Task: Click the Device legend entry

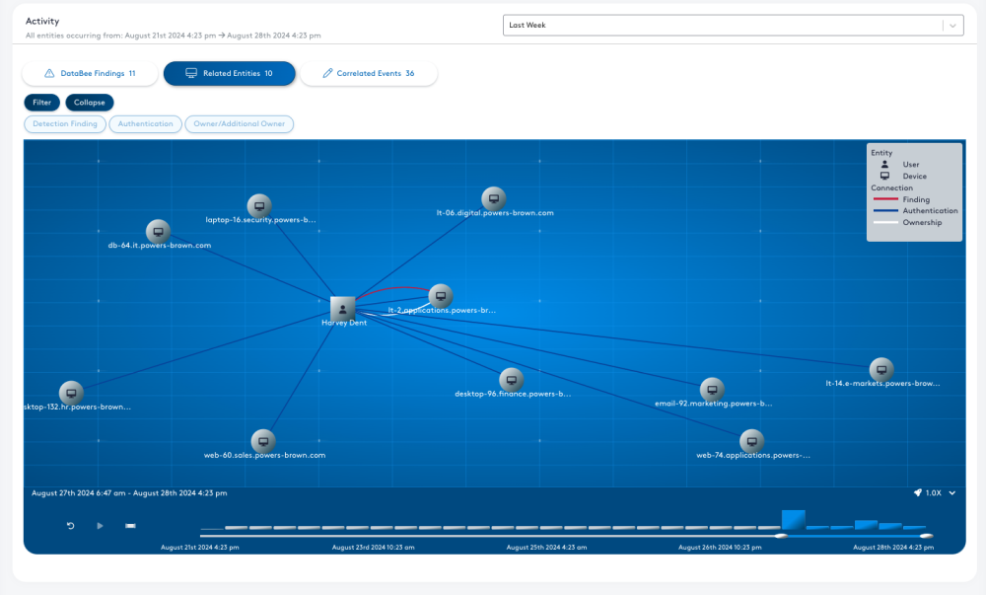Action: [903, 176]
